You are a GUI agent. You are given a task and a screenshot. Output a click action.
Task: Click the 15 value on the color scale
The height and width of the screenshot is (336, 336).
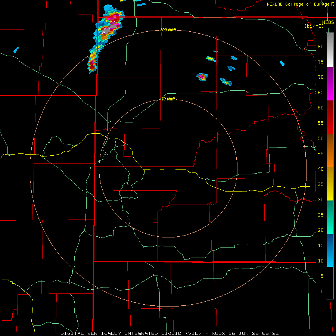(321, 246)
